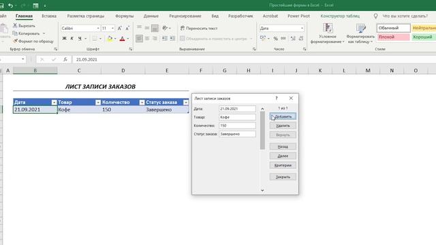Open the Товар column filter dropdown

[98, 103]
